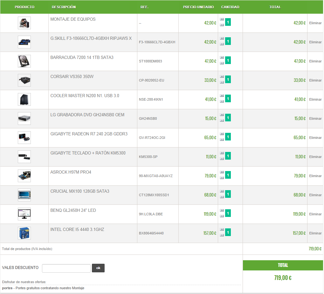Decrease quantity of LG GRABADORA DVD
324x294 pixels.
[x=222, y=120]
